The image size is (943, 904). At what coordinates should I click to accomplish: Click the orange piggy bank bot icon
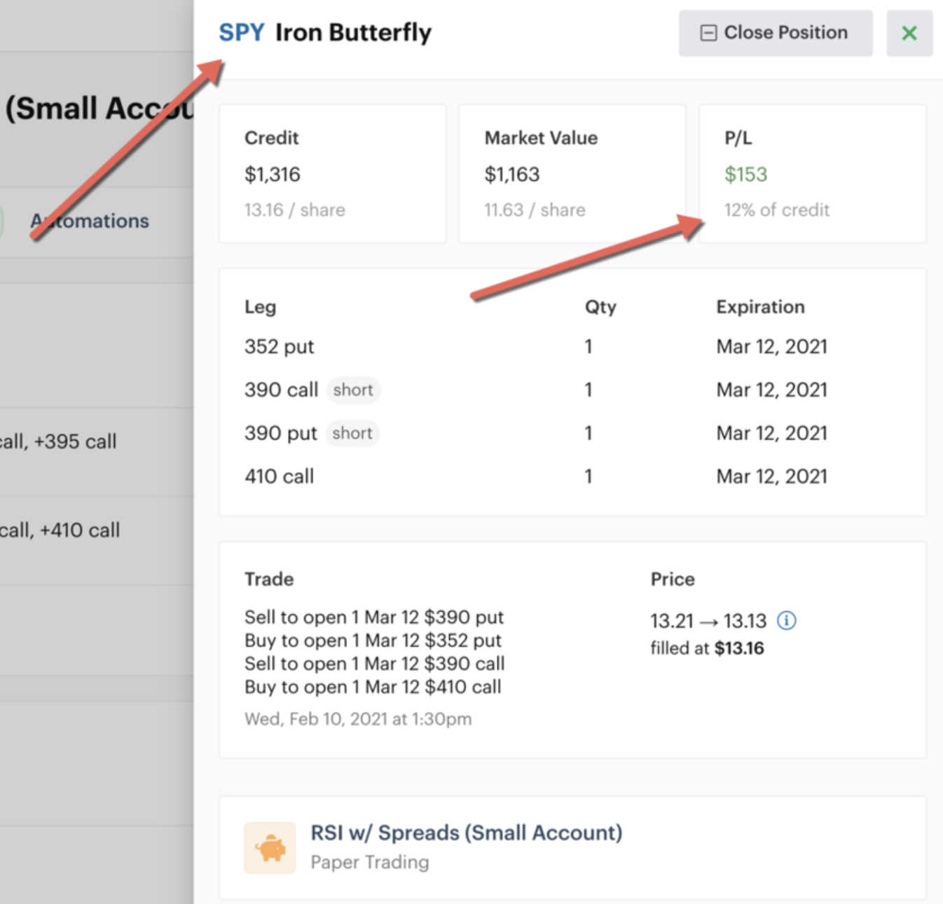(x=270, y=848)
